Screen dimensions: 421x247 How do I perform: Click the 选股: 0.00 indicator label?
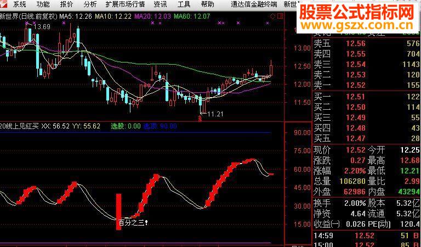click(126, 126)
